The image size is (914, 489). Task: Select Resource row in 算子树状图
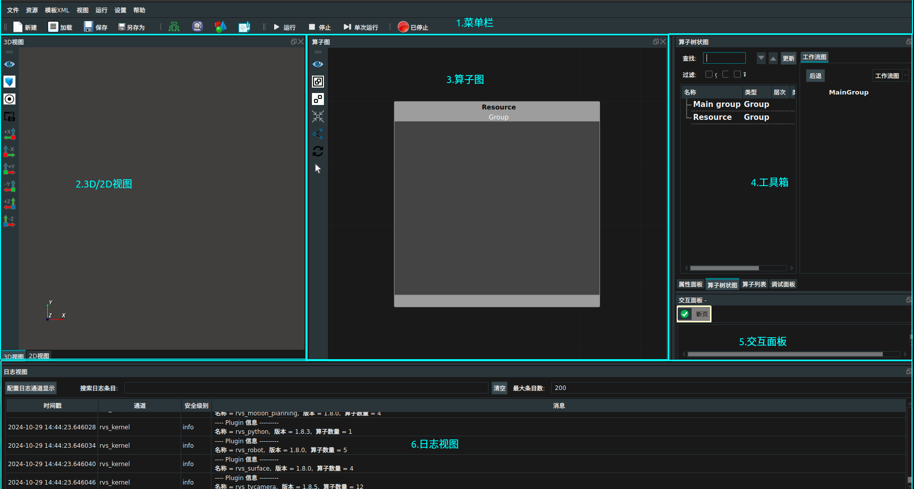[x=738, y=117]
